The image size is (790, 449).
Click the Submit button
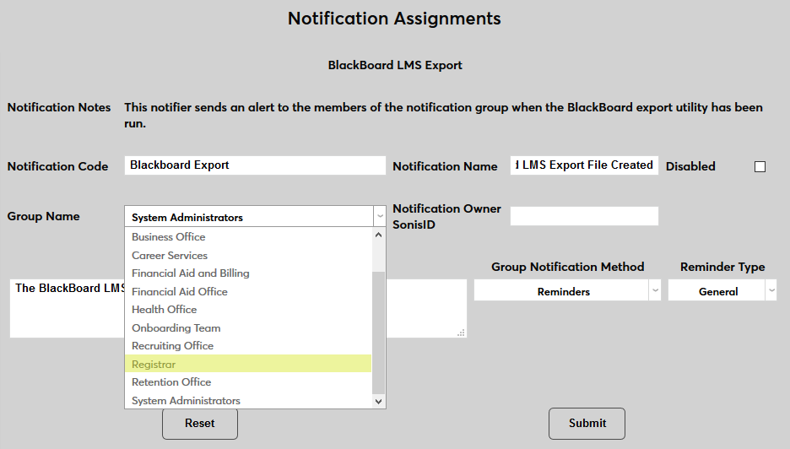tap(587, 424)
